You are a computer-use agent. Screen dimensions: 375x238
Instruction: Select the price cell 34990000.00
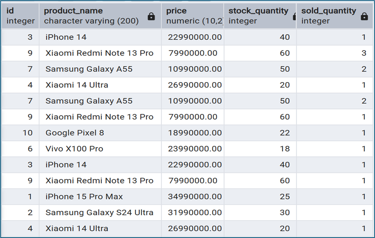click(195, 196)
